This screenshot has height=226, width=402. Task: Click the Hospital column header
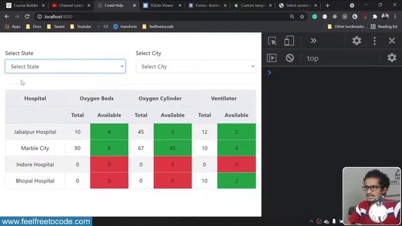(x=35, y=99)
